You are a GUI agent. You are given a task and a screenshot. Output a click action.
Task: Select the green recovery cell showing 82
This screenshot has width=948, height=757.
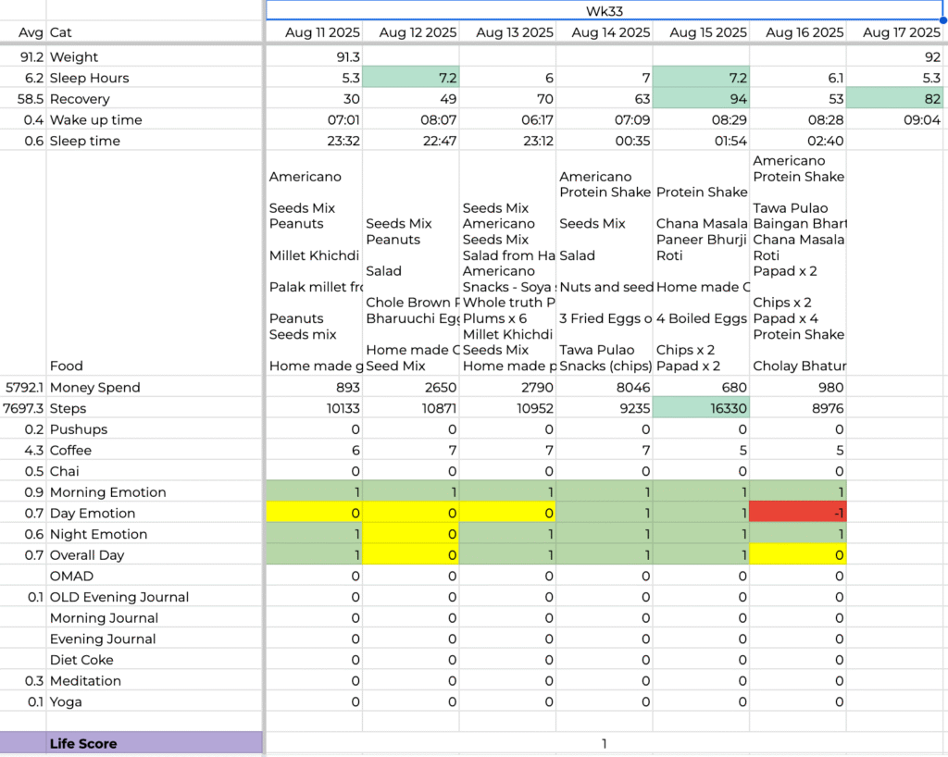[895, 99]
